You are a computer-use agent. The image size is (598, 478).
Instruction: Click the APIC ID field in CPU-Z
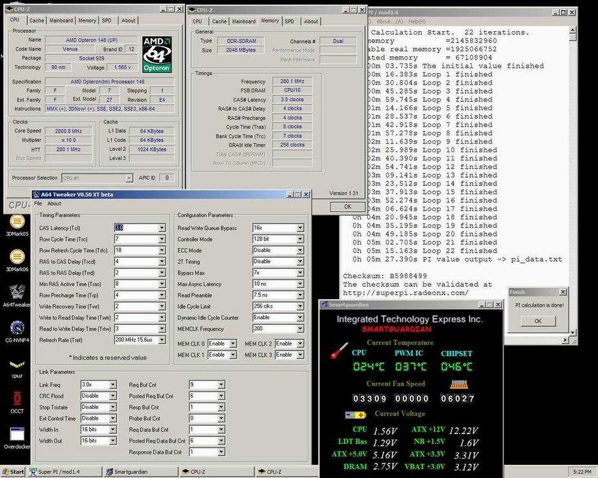(x=167, y=178)
